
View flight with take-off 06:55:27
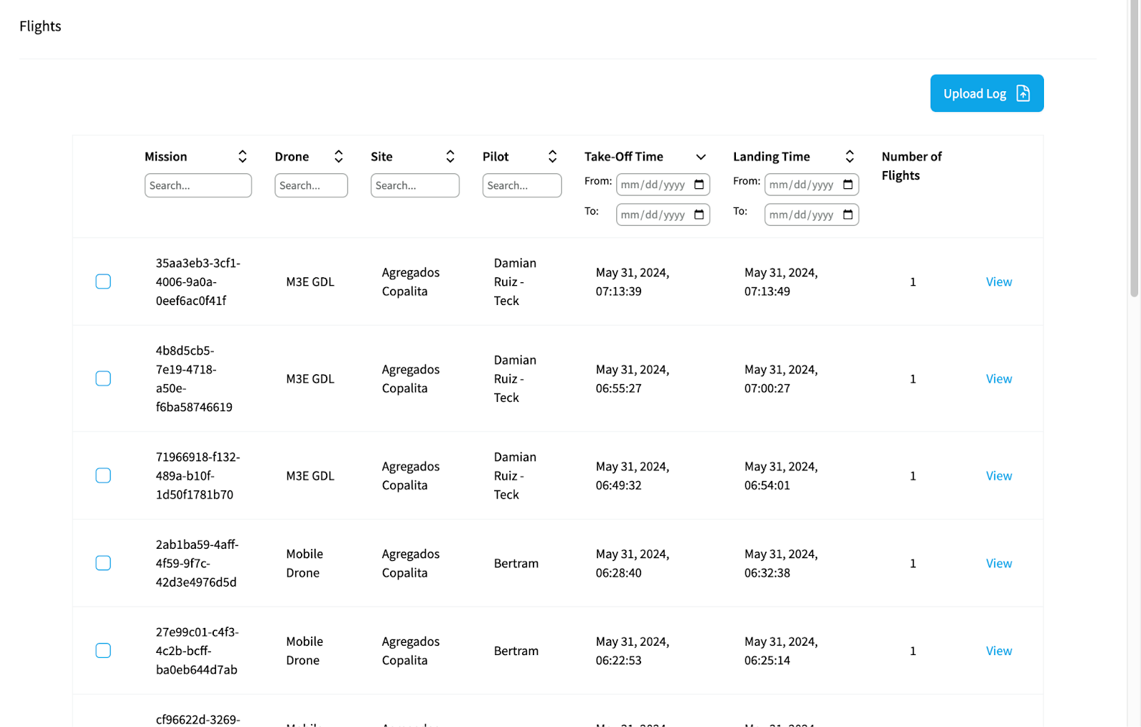click(999, 378)
